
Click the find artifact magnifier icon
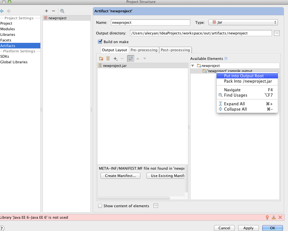[x=62, y=11]
